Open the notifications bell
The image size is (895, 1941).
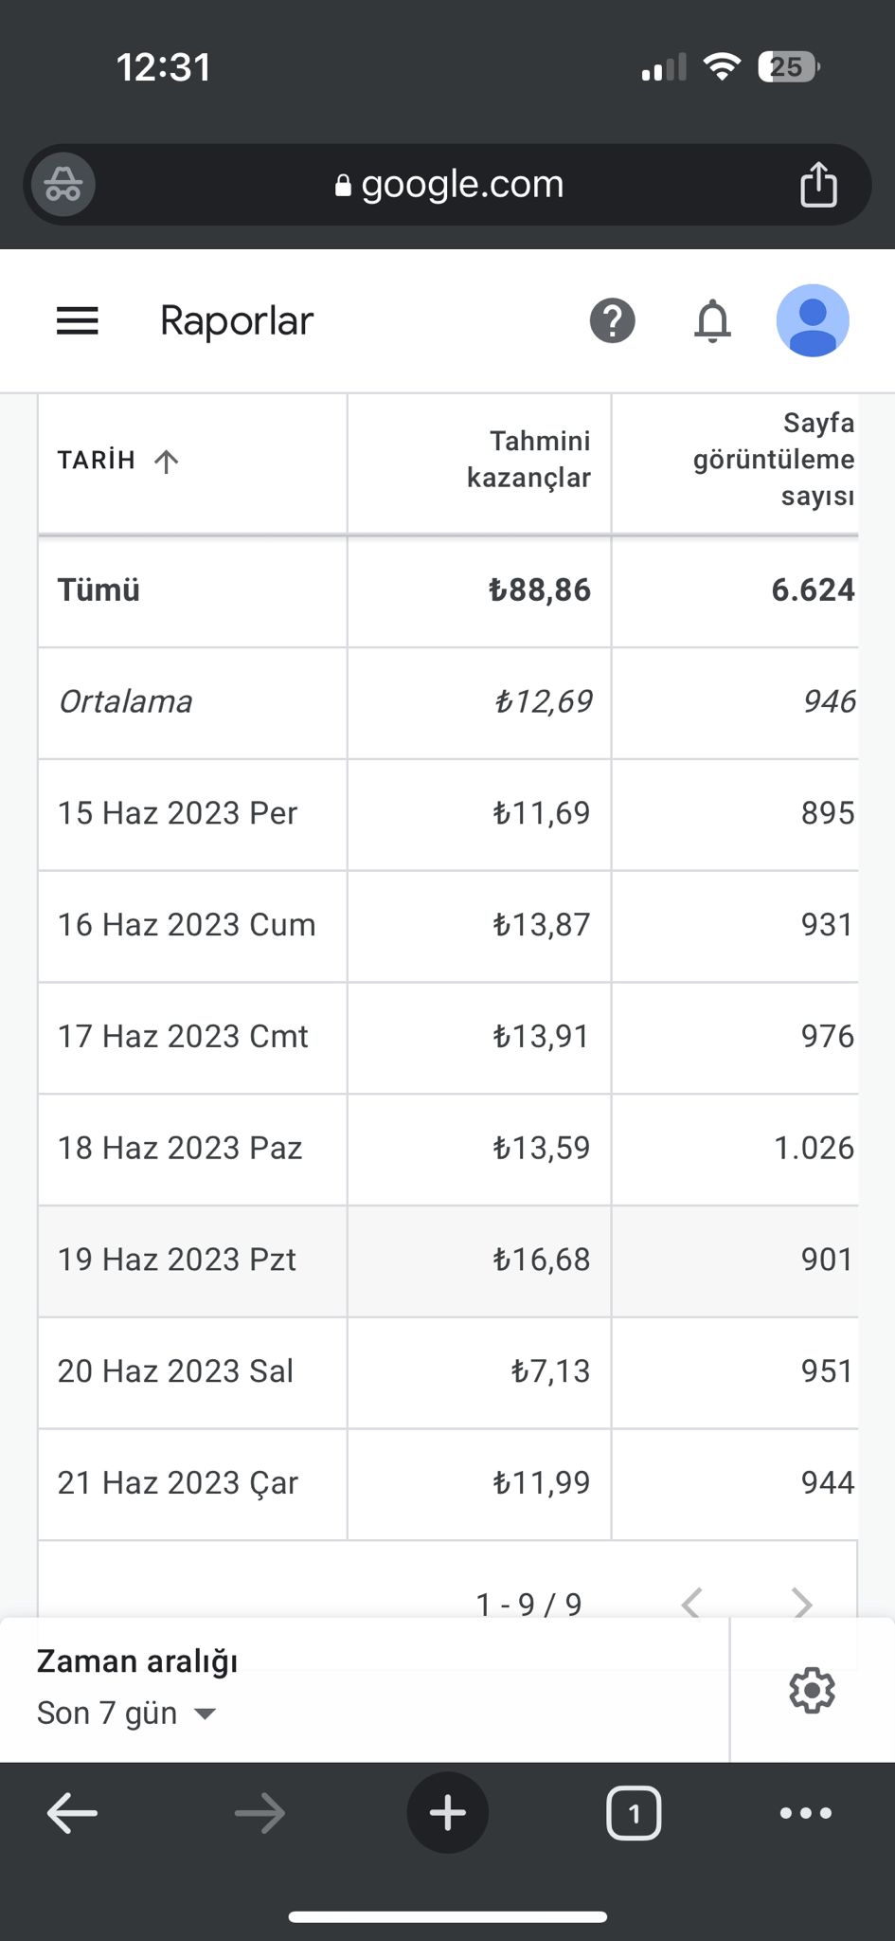tap(713, 321)
